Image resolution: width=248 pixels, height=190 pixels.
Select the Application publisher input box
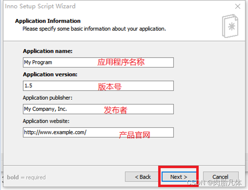[98, 109]
